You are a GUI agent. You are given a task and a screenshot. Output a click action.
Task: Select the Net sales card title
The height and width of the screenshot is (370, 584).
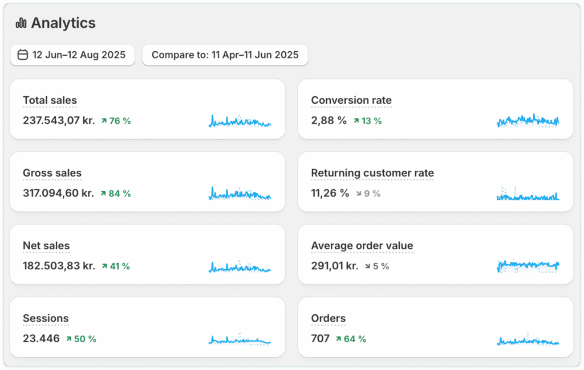click(x=46, y=246)
